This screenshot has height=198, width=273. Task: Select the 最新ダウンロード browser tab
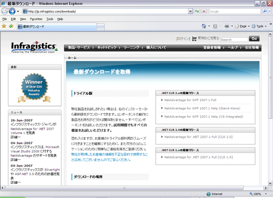[57, 27]
